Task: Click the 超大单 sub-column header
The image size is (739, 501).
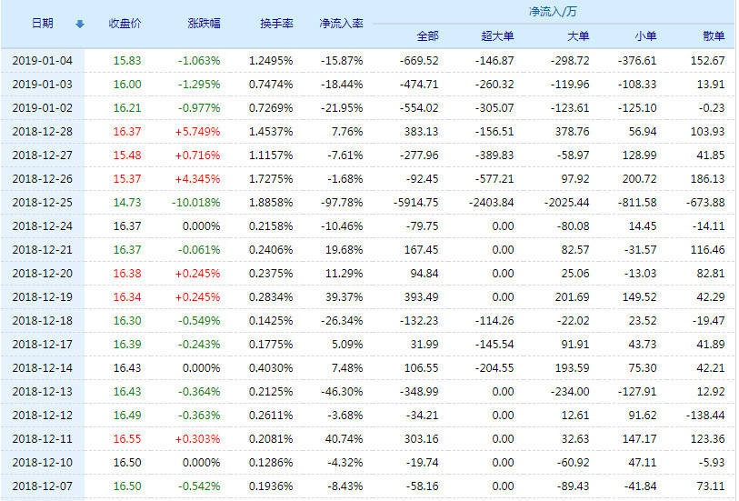Action: [497, 36]
